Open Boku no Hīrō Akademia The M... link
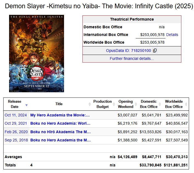The image size is (194, 173). coord(60,132)
